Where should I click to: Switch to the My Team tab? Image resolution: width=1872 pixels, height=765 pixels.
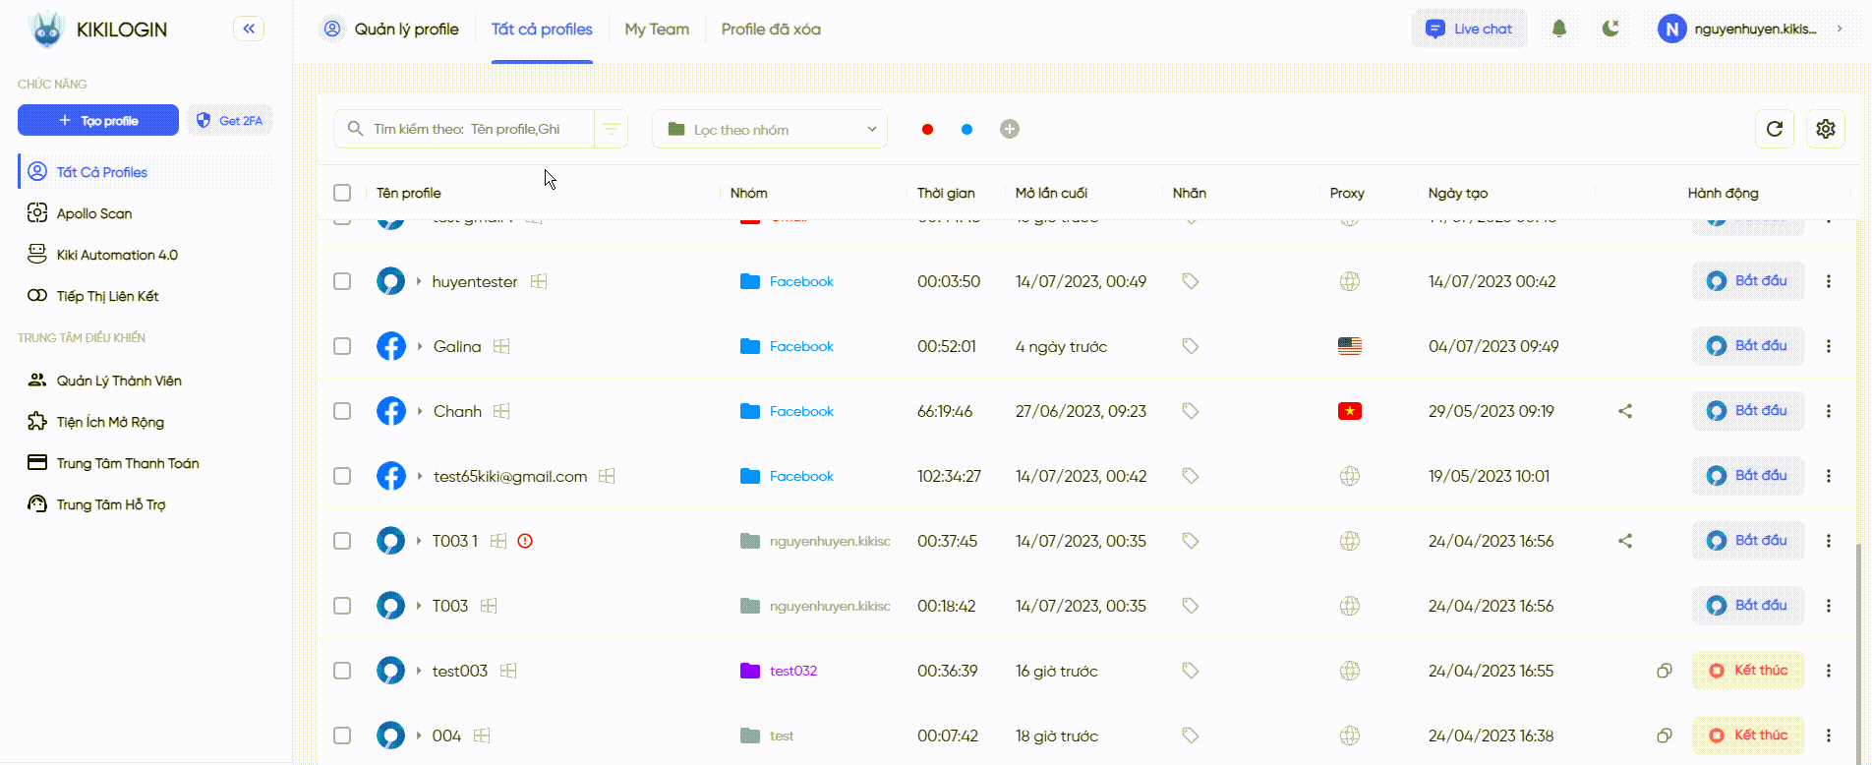click(x=657, y=29)
